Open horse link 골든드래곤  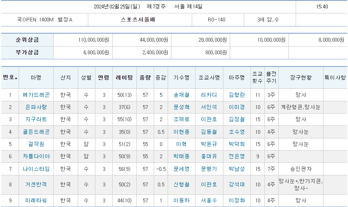coord(36,132)
